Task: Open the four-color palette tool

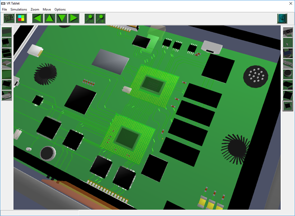Action: [21, 18]
